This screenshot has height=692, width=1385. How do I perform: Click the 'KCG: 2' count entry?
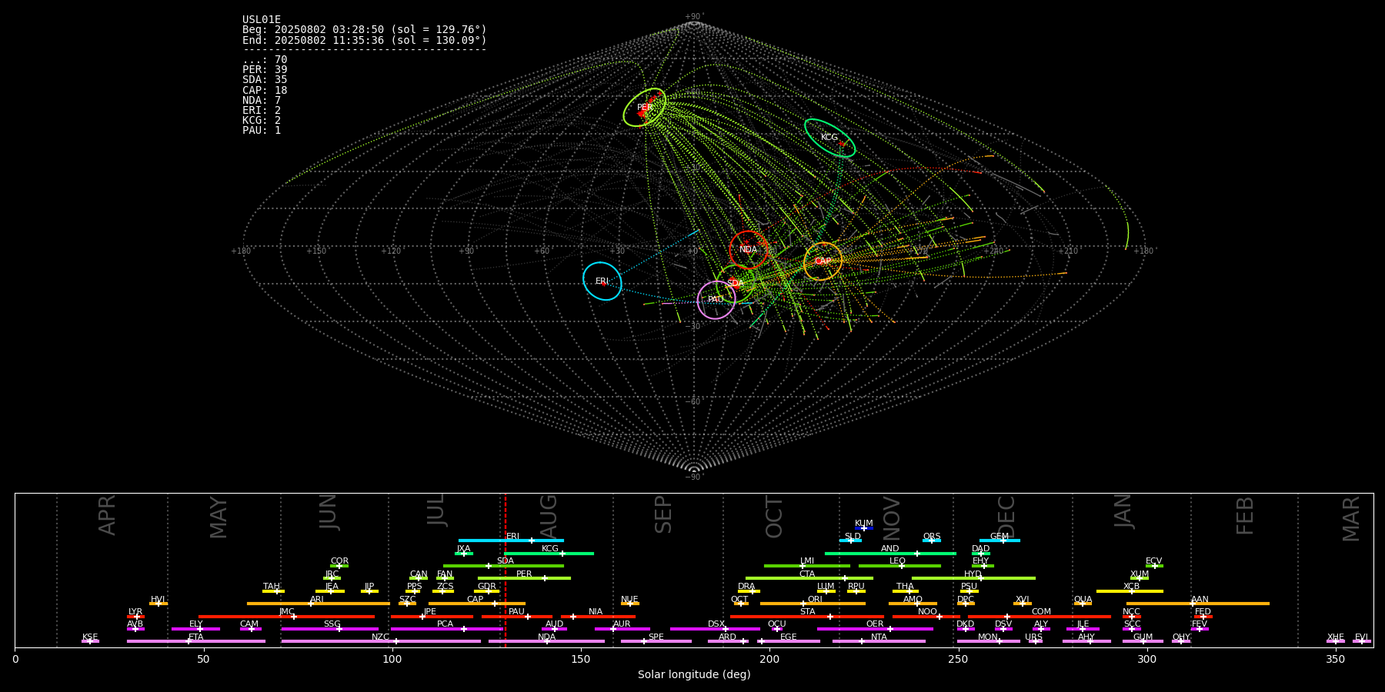262,120
